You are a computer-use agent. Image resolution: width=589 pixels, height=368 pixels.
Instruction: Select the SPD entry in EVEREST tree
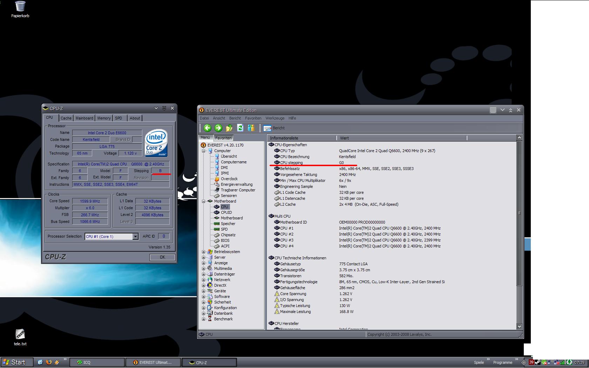224,229
